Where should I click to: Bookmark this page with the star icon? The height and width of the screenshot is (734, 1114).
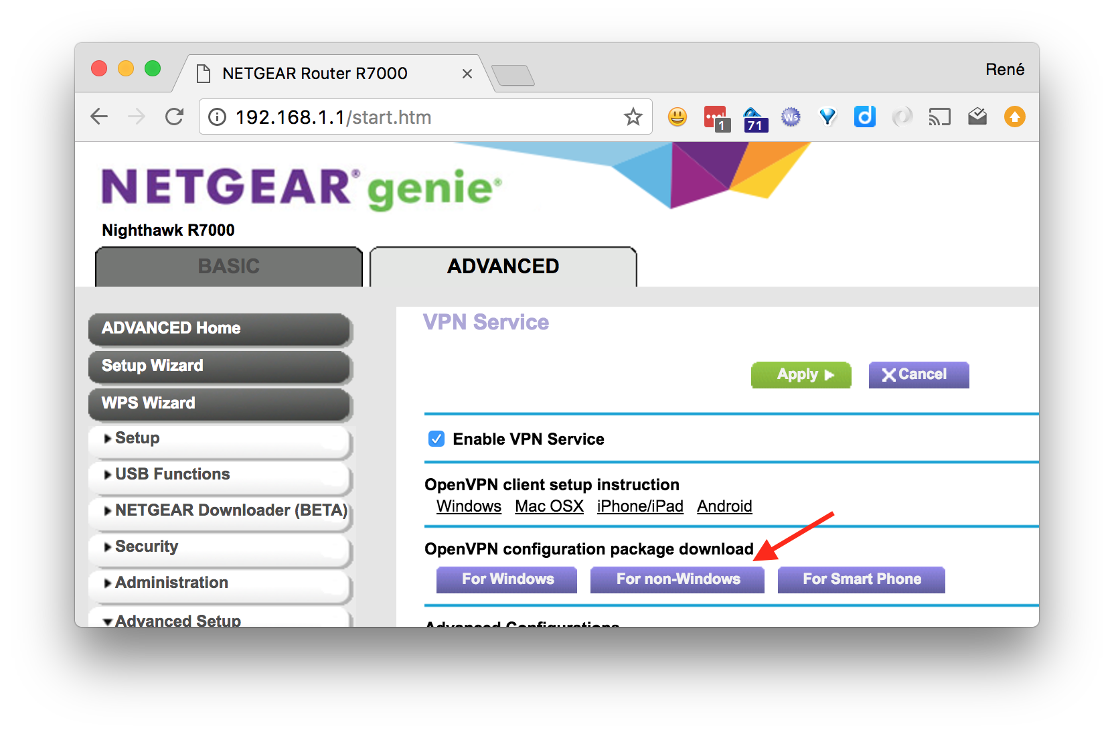(633, 117)
